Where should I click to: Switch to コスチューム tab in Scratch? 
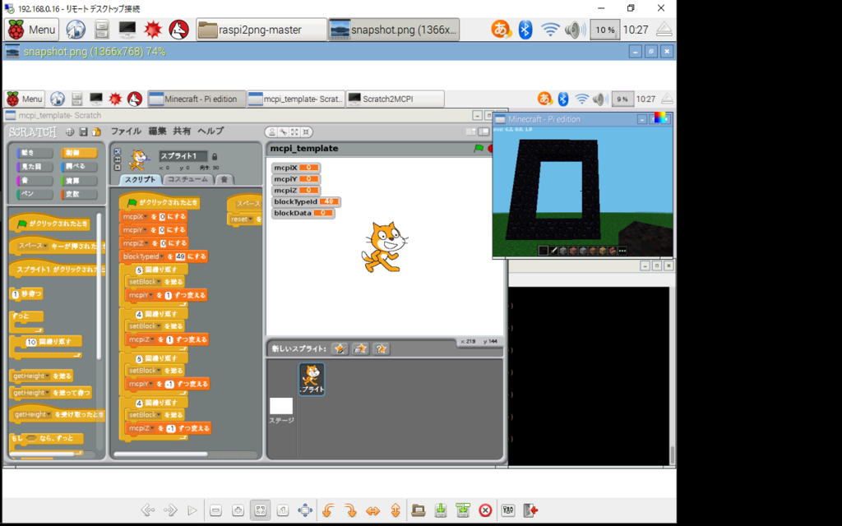point(187,179)
